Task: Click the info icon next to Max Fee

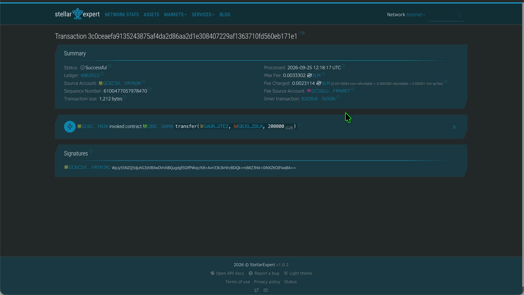Action: pos(323,74)
